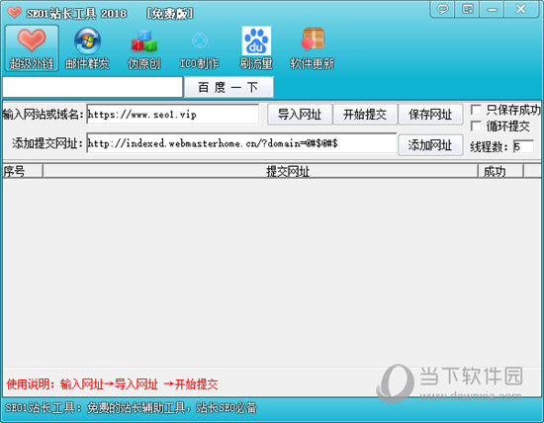This screenshot has height=423, width=544.
Task: Start submitting with 开始提交
Action: pyautogui.click(x=365, y=115)
